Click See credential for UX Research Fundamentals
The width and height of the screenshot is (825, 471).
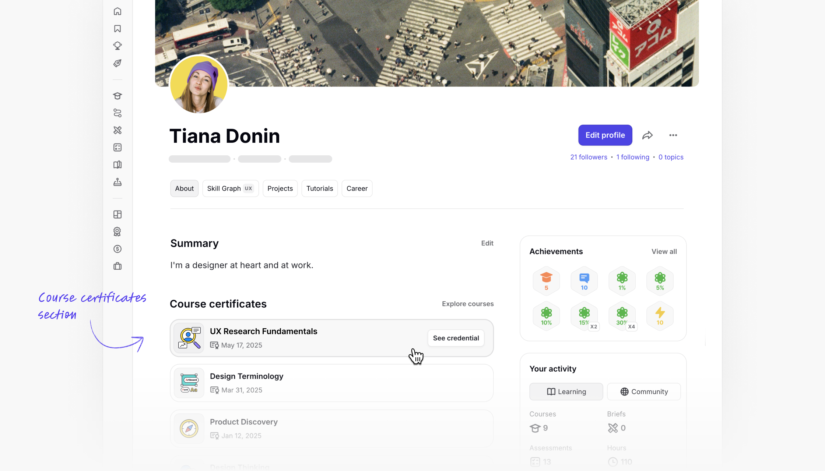tap(456, 338)
